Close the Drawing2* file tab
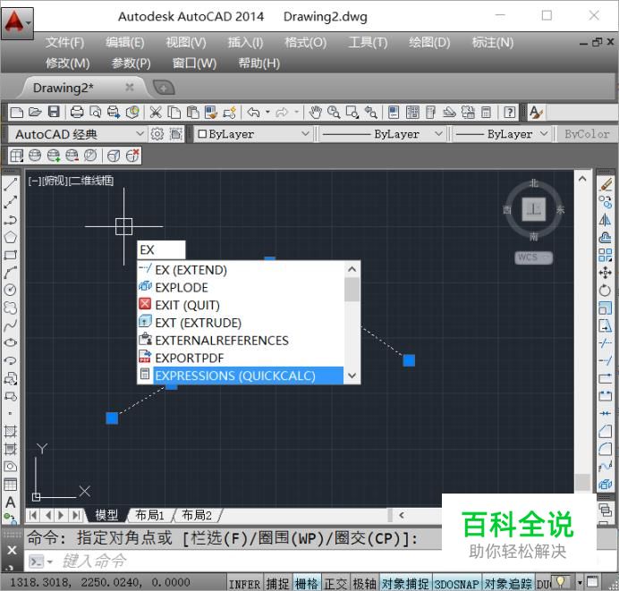 point(130,88)
